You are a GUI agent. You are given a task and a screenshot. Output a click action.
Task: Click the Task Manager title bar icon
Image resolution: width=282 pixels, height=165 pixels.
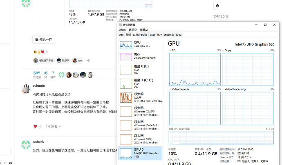120,25
